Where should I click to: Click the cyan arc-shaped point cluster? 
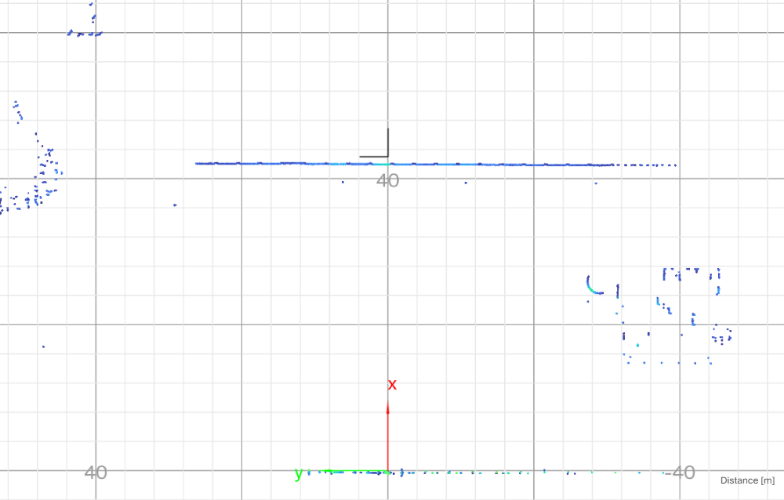pos(594,284)
